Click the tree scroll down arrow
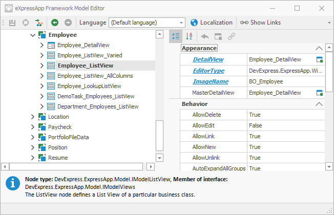The width and height of the screenshot is (334, 215). 159,158
